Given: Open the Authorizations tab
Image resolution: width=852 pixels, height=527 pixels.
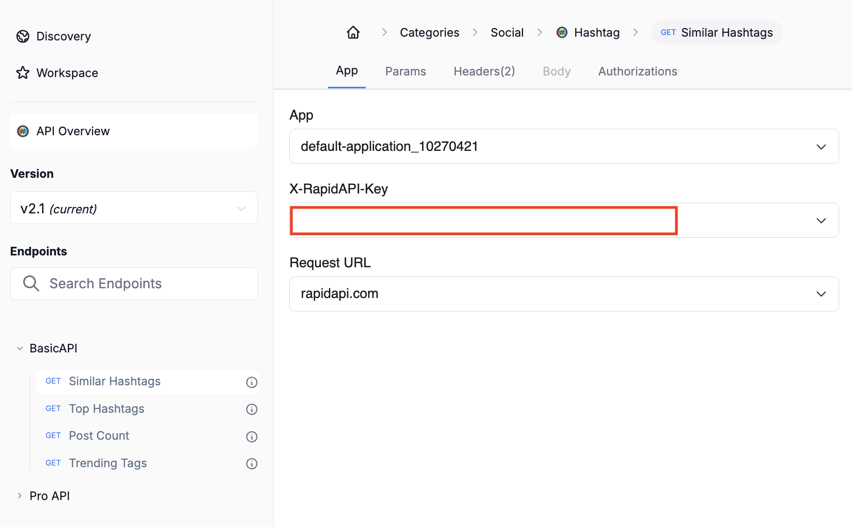Looking at the screenshot, I should coord(638,71).
